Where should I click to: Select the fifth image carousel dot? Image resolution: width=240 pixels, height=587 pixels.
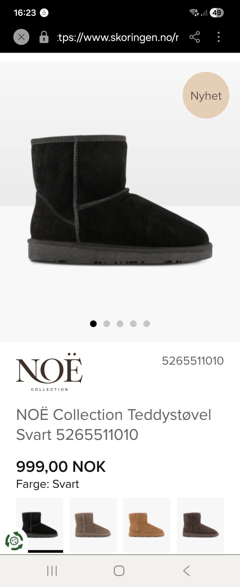point(147,324)
